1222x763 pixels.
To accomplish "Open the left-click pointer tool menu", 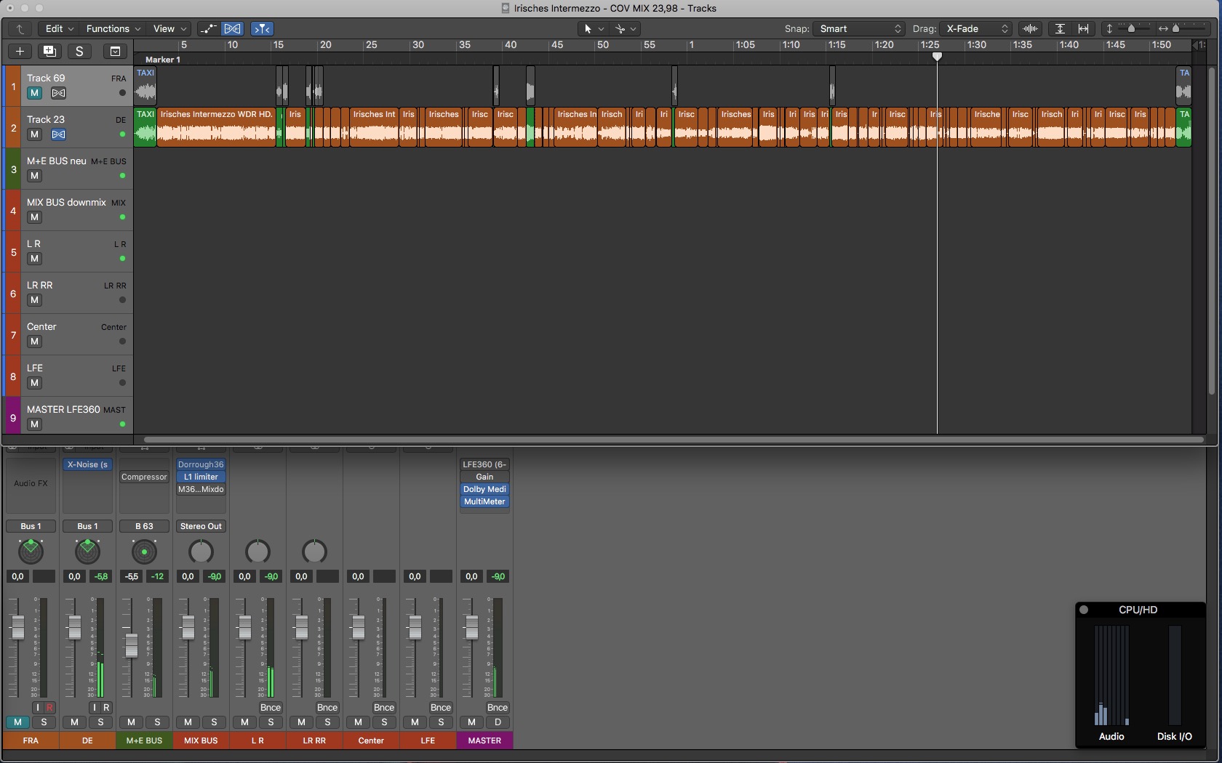I will (x=592, y=29).
